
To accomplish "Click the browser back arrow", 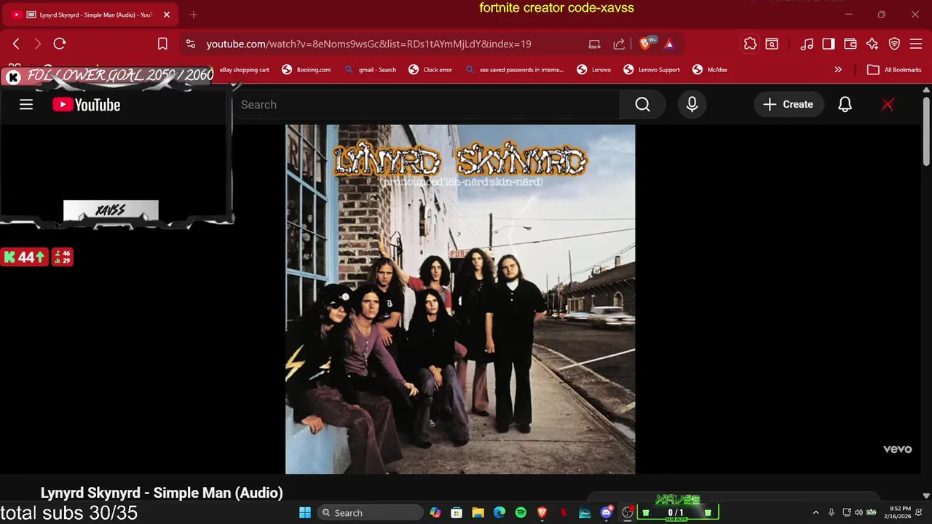I will [16, 44].
